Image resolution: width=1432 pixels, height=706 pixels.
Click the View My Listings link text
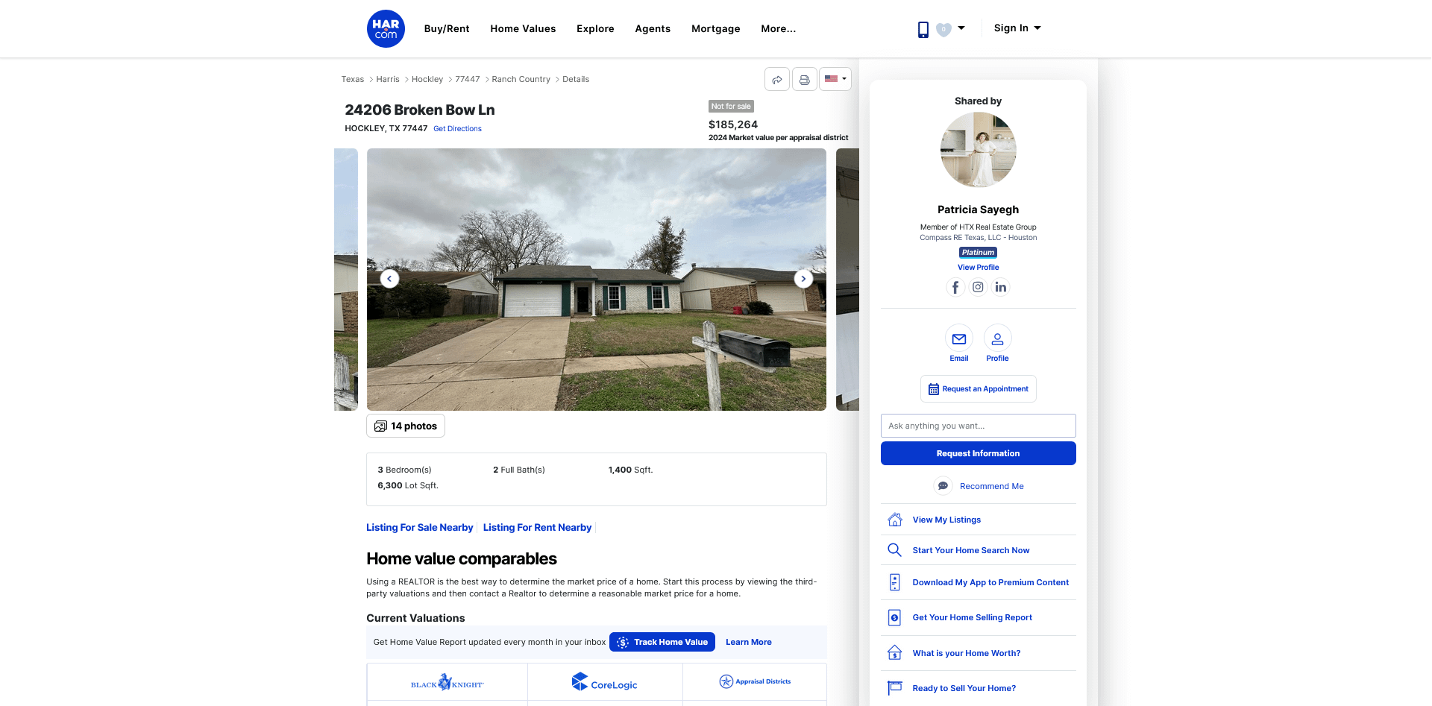pyautogui.click(x=946, y=520)
